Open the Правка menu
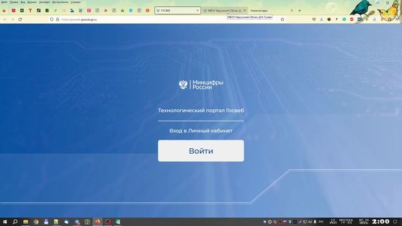The width and height of the screenshot is (402, 226). (14, 2)
